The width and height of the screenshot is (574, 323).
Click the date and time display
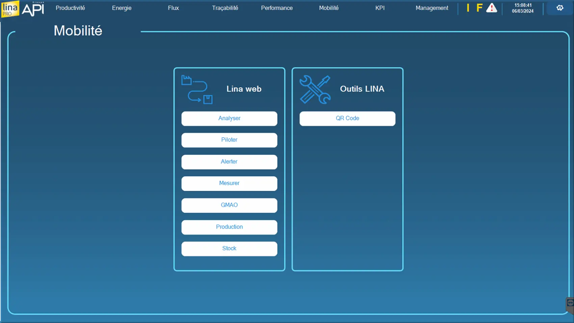[x=523, y=8]
